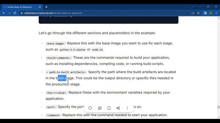Select the Docker Basic To Advanced tab

(22, 7)
